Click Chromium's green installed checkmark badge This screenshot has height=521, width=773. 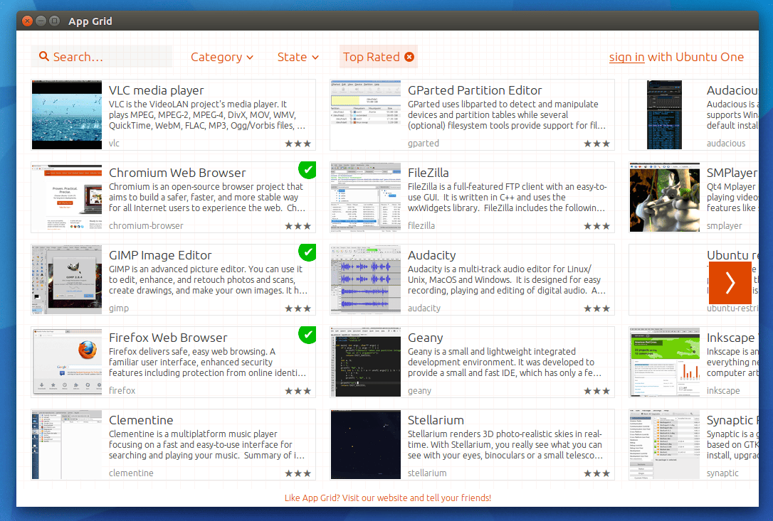[x=307, y=170]
